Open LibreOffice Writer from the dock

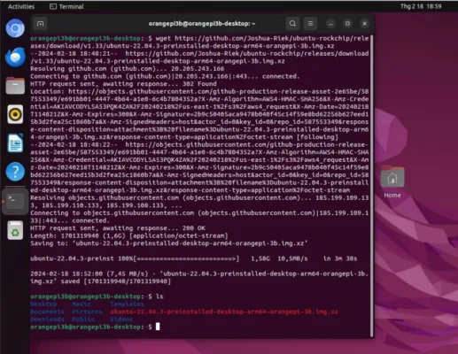tap(15, 142)
